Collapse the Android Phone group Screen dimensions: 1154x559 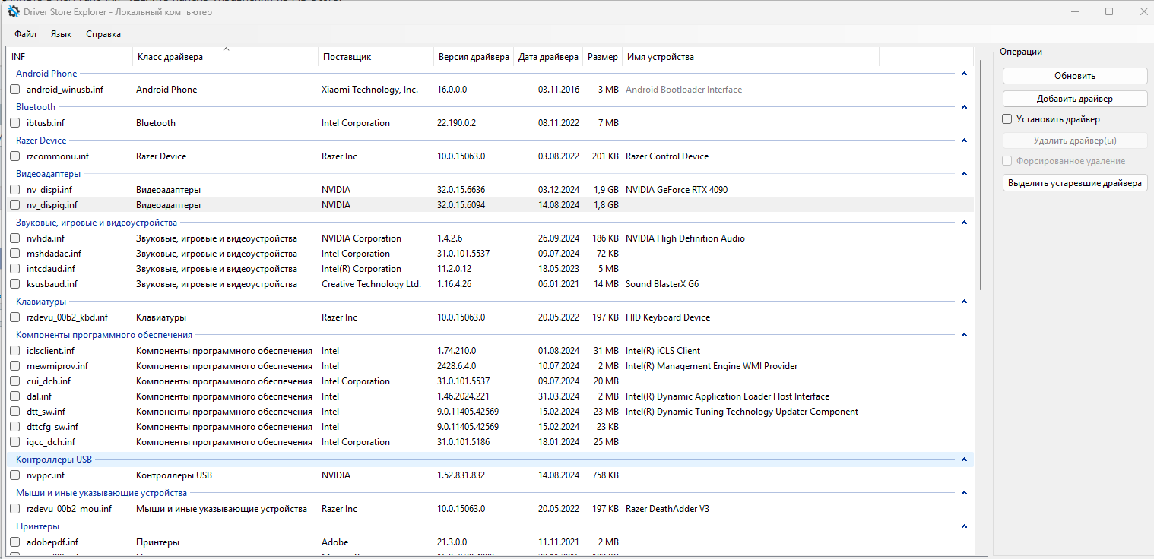(x=964, y=74)
